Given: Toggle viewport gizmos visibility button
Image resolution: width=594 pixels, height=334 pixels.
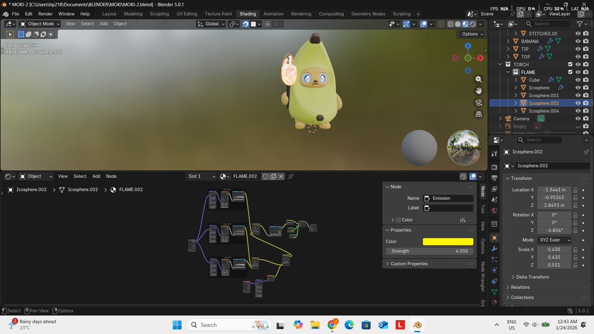Looking at the screenshot, I should [x=406, y=24].
